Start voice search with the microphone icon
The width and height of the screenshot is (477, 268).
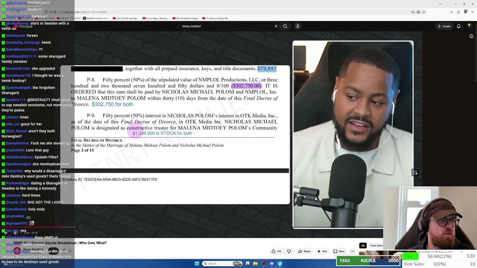297,26
